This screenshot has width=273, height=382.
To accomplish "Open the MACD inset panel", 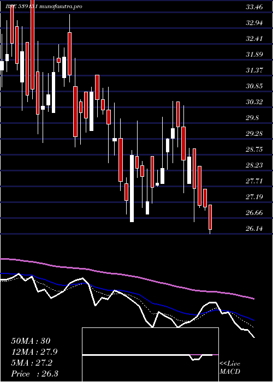I will click(x=150, y=355).
